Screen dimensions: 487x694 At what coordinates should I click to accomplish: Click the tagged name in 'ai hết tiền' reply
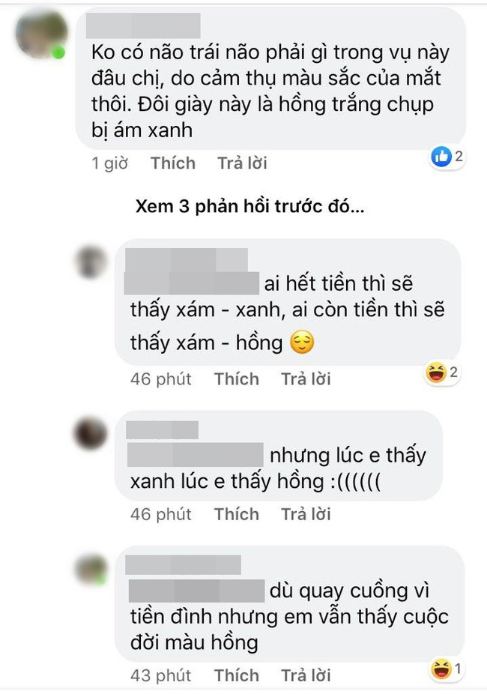click(x=192, y=284)
